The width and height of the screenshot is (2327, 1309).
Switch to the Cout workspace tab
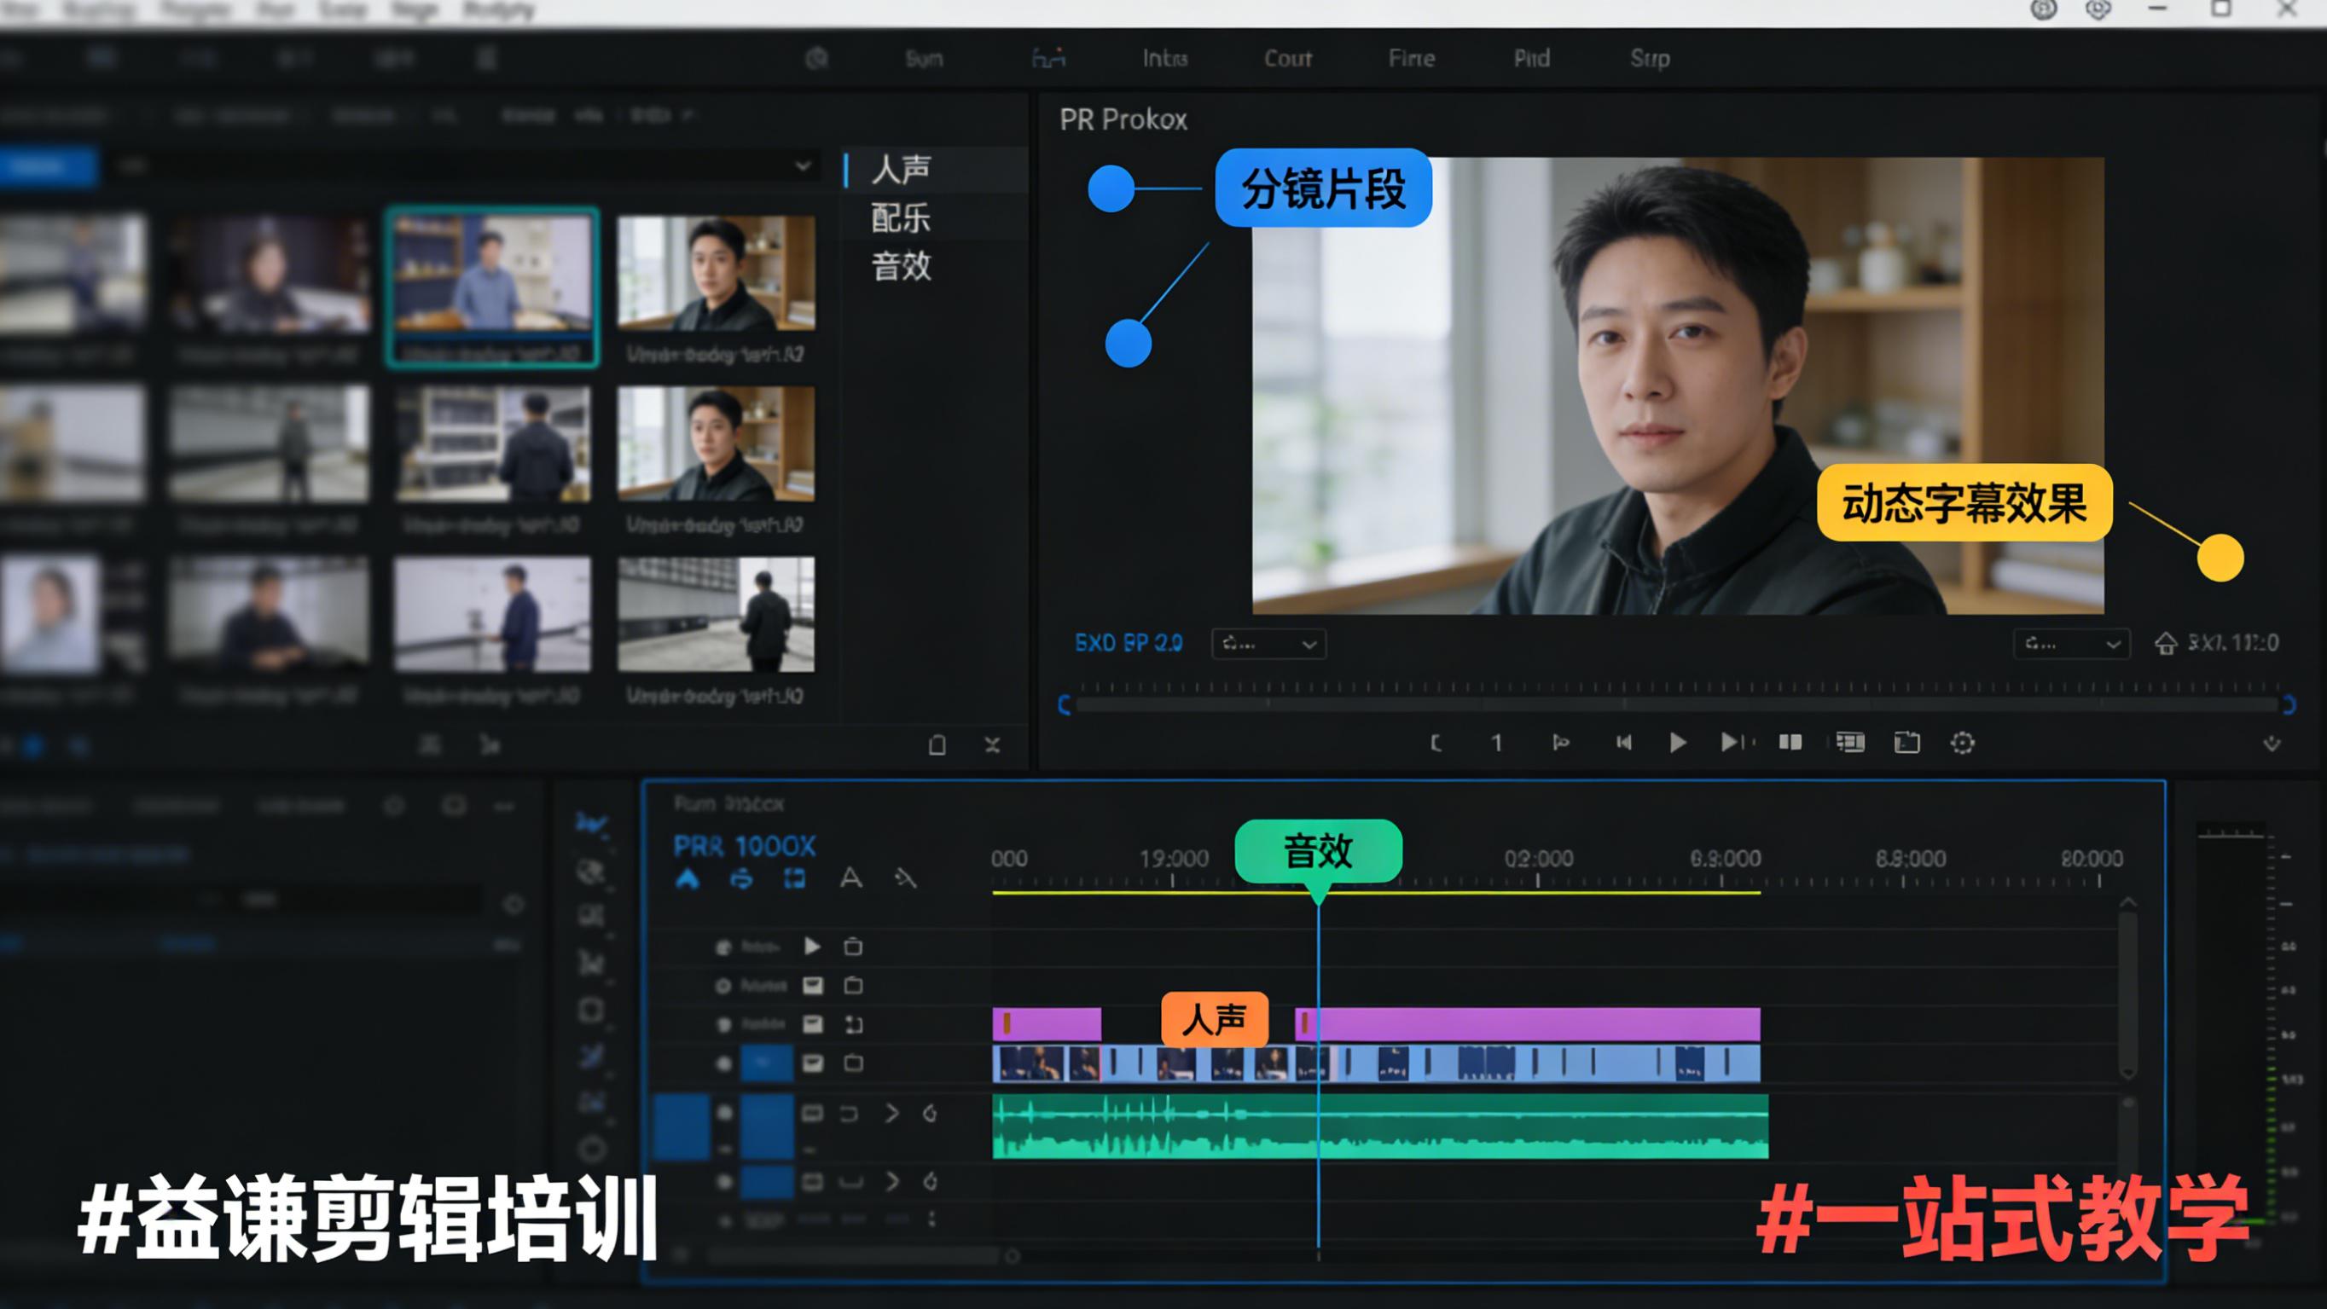click(1287, 59)
